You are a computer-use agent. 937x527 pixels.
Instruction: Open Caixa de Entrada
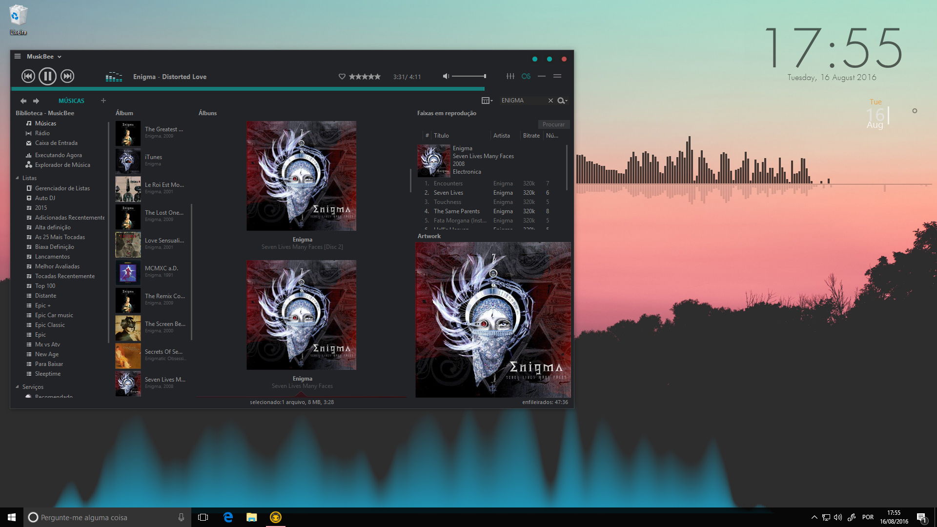[x=56, y=143]
